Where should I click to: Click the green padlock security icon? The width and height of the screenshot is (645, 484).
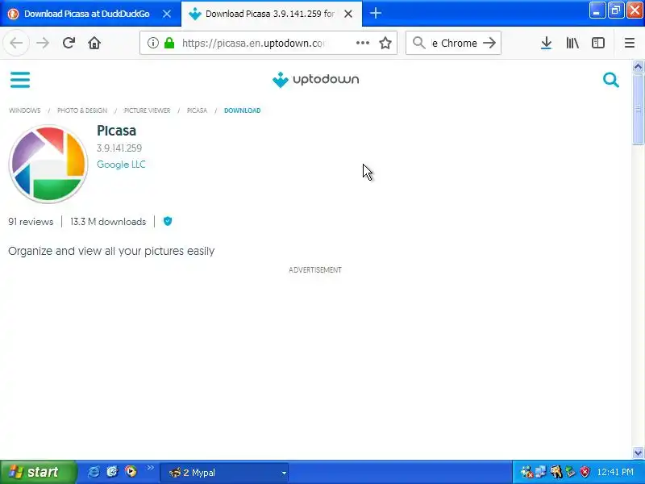[169, 43]
